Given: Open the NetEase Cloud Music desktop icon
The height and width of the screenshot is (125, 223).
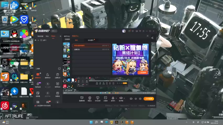Looking at the screenshot, I should click(x=5, y=107).
